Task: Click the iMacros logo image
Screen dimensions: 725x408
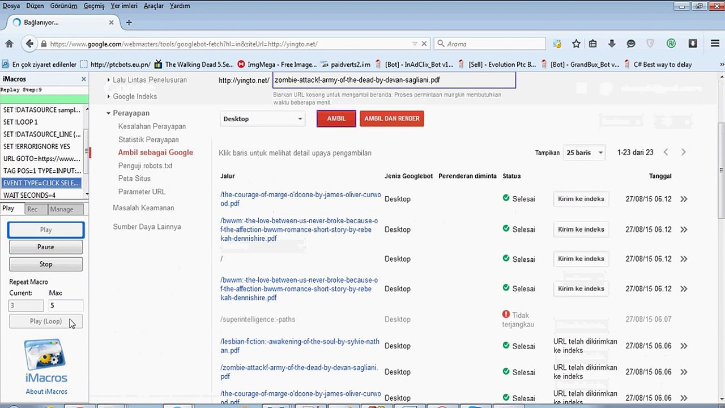Action: tap(46, 361)
